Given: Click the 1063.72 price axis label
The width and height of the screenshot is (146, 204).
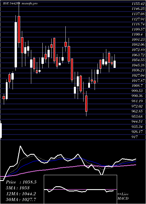Looking at the screenshot, I should click(x=138, y=55).
